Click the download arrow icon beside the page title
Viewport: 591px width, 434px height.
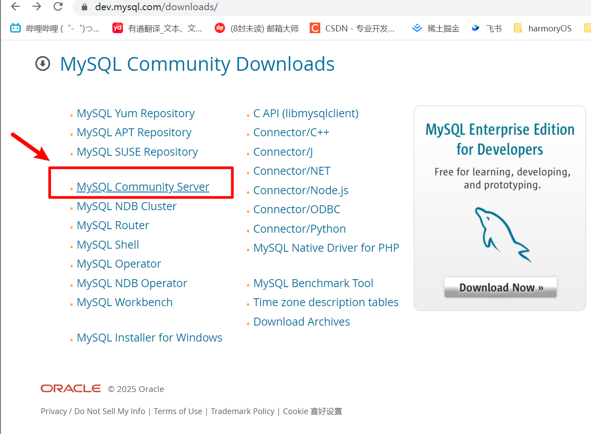(42, 64)
